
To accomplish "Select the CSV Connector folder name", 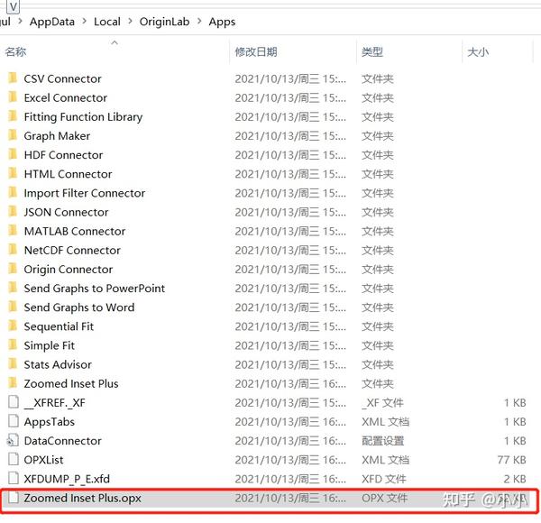I will point(62,78).
